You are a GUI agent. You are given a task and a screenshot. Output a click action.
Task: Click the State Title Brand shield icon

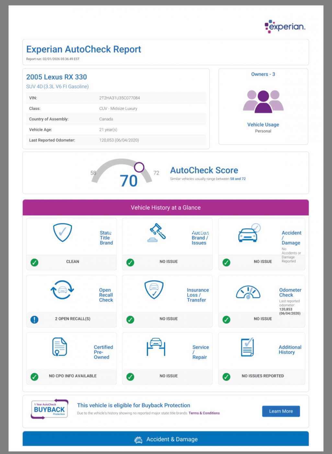coord(63,232)
